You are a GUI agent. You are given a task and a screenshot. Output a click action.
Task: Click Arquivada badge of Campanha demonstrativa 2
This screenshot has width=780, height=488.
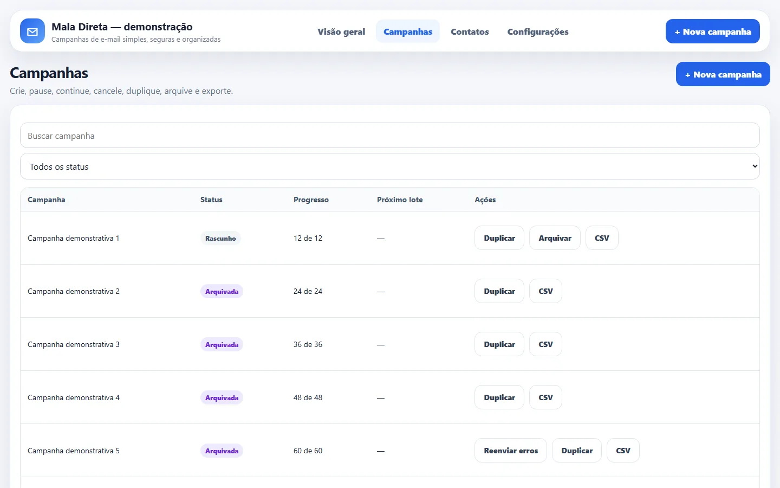(x=222, y=291)
